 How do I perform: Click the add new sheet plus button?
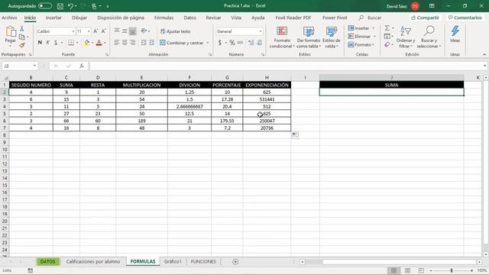(235, 261)
